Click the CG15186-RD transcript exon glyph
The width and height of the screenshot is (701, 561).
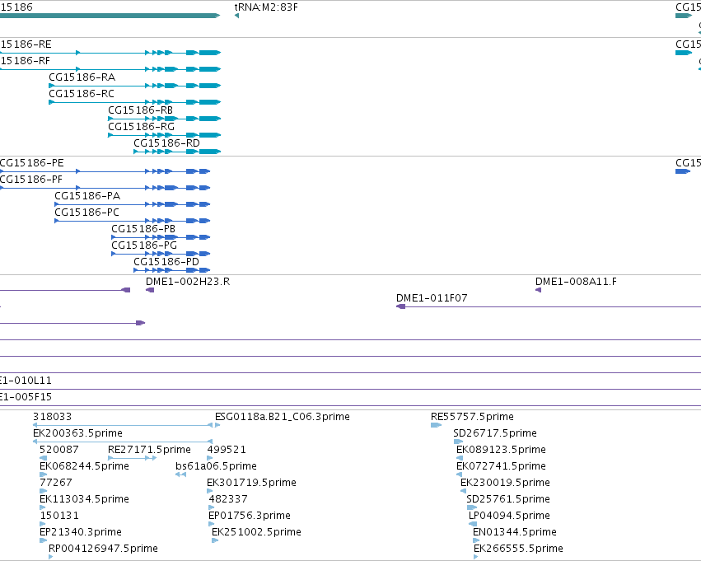[177, 152]
